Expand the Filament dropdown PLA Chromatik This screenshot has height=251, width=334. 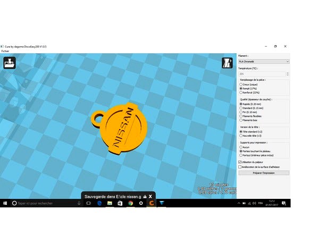pos(264,61)
